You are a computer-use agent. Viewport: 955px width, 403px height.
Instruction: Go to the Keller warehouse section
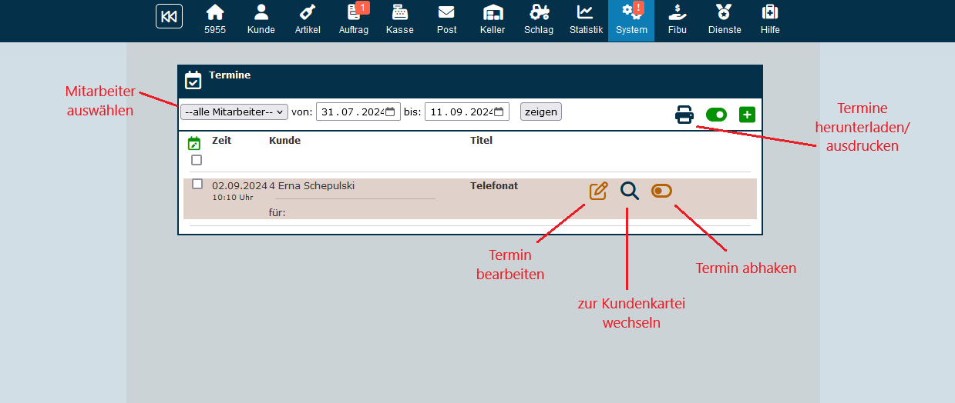[x=493, y=20]
